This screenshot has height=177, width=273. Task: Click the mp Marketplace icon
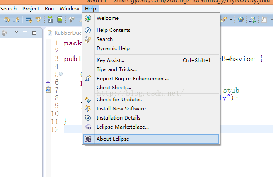[88, 127]
